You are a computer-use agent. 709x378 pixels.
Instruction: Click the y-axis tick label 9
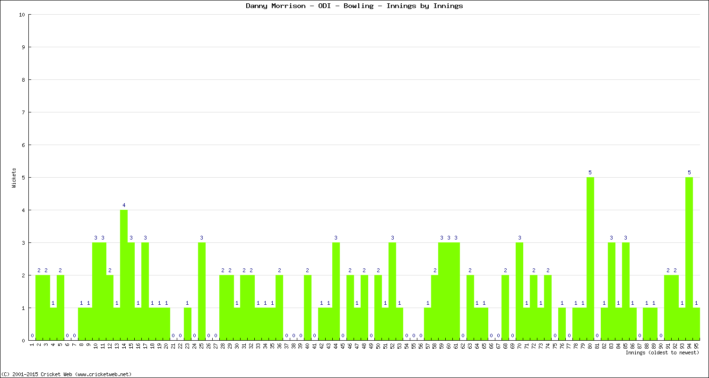(23, 47)
